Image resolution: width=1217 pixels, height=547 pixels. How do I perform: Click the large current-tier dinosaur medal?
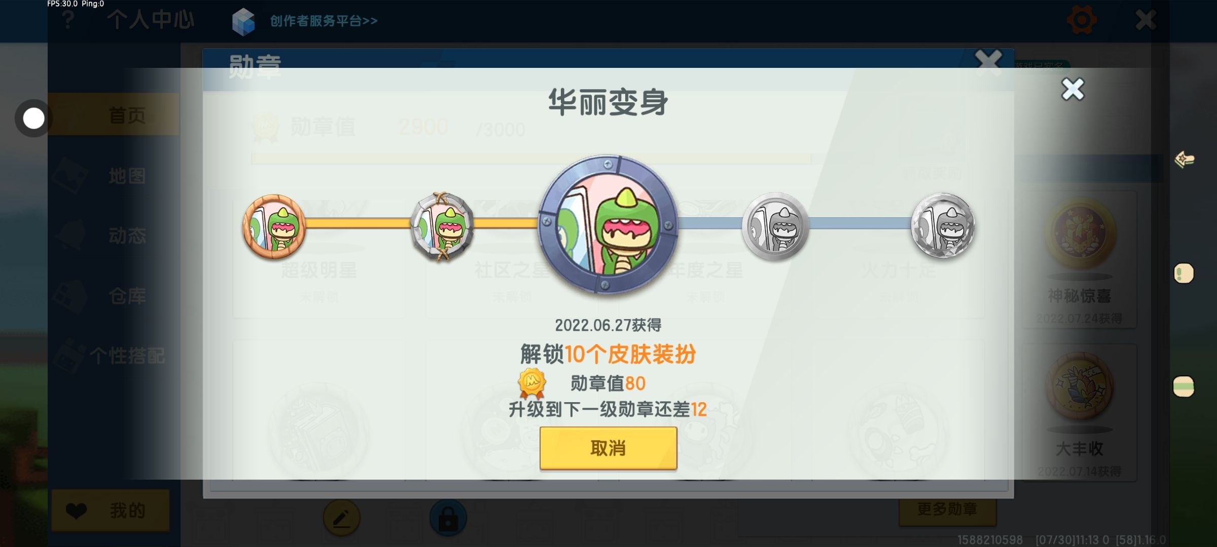pos(608,224)
